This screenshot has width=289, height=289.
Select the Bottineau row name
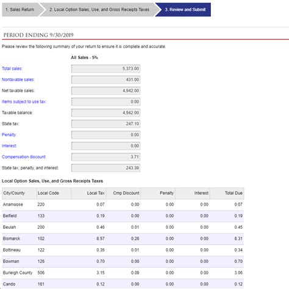coord(12,250)
